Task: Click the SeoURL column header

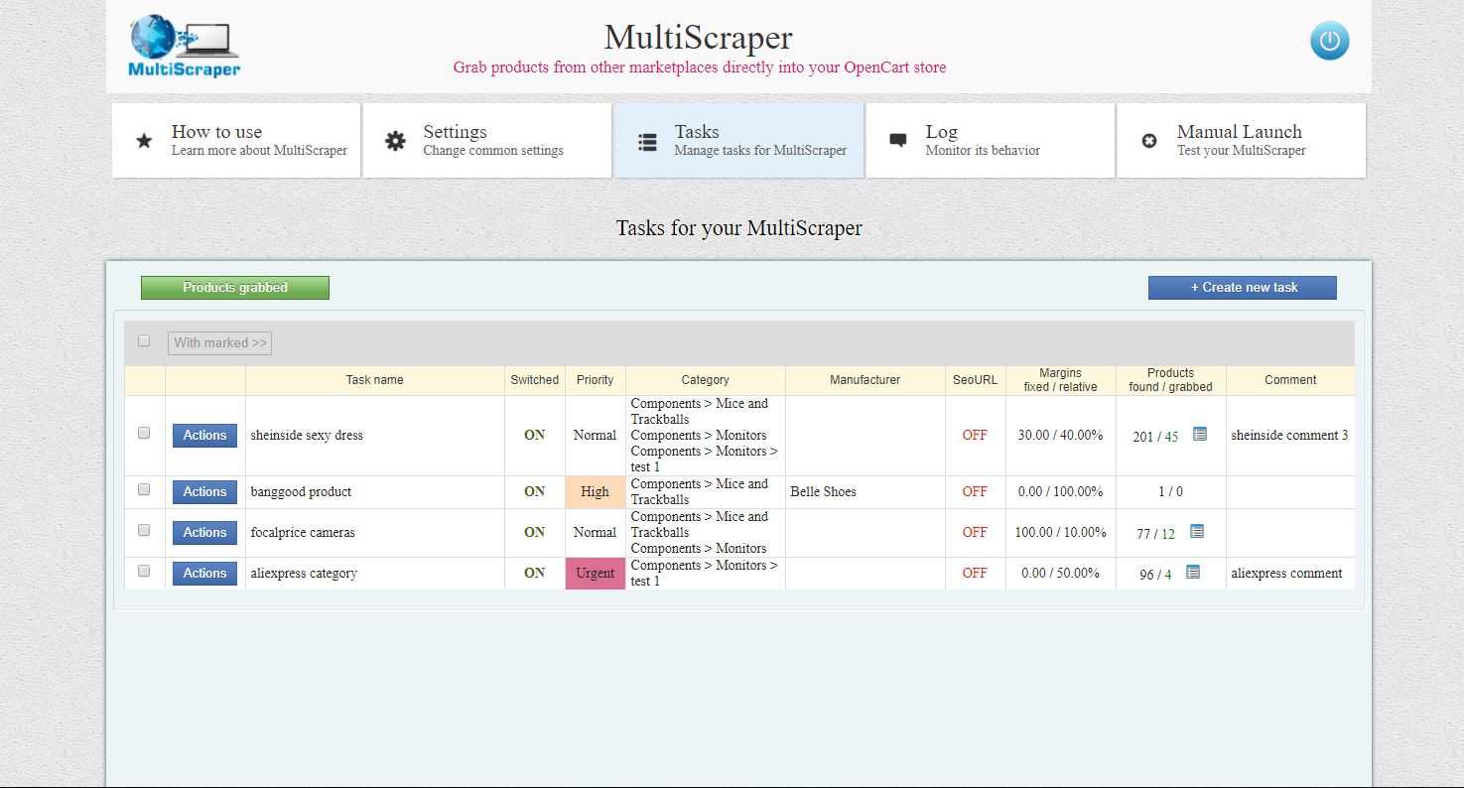Action: (x=975, y=380)
